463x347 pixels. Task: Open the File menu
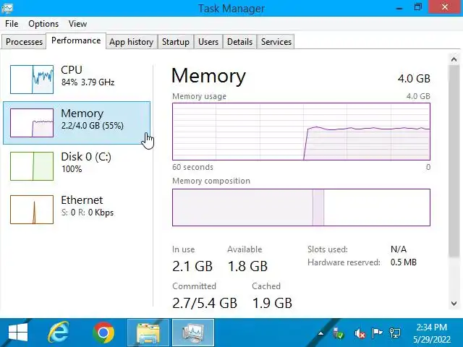[12, 24]
